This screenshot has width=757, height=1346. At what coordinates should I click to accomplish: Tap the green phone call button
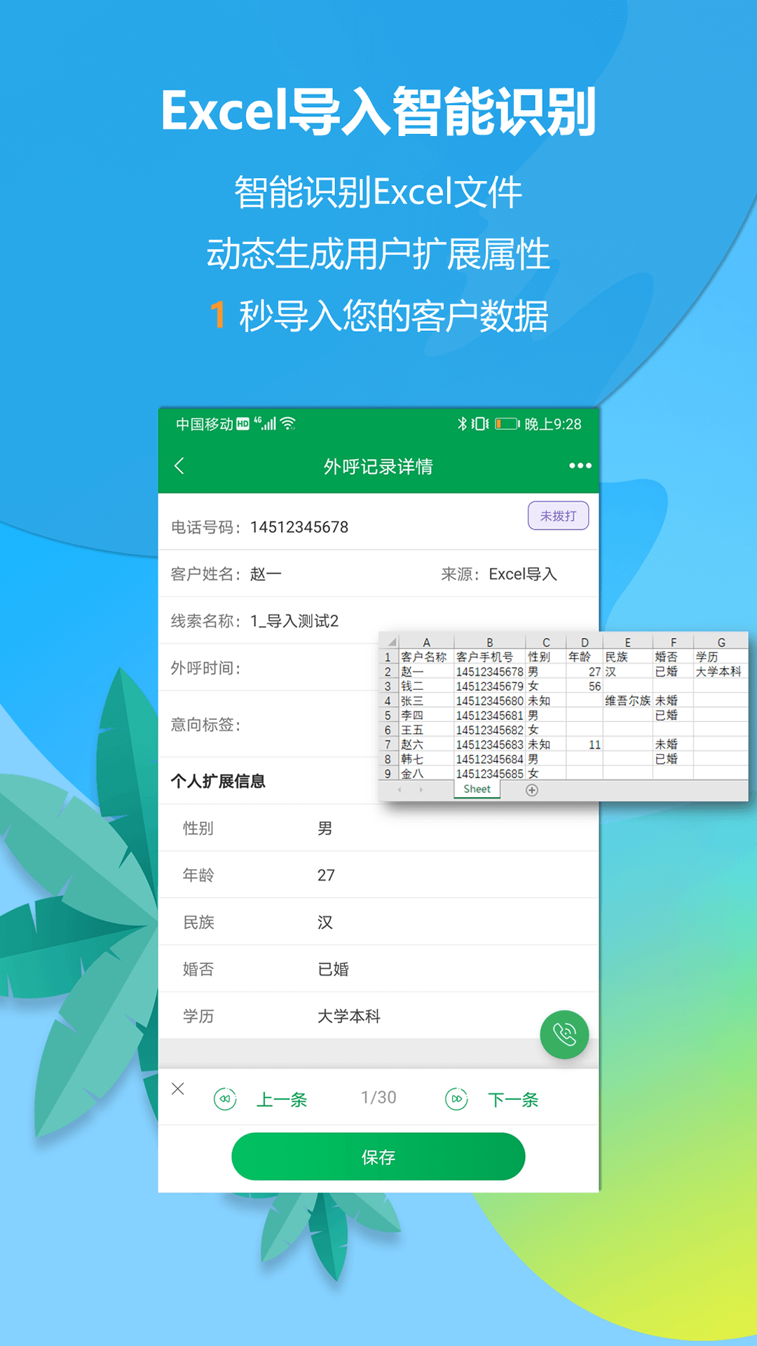click(564, 1034)
